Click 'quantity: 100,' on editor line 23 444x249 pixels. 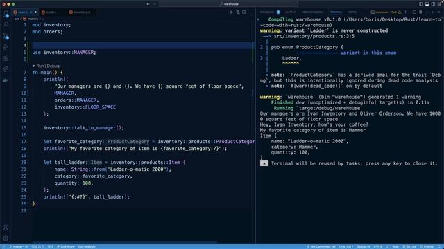click(x=74, y=183)
